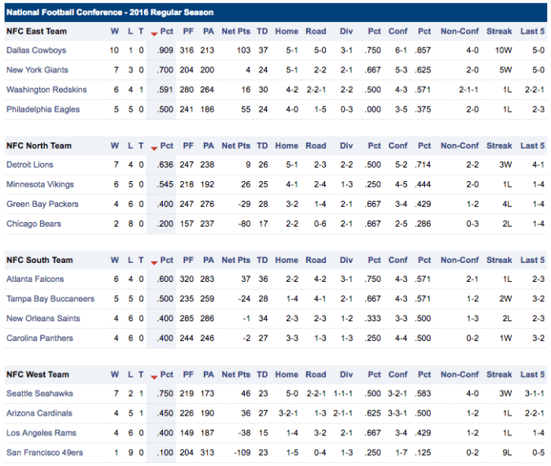Click red sort arrow in NFC South header
The height and width of the screenshot is (466, 551).
[x=153, y=261]
